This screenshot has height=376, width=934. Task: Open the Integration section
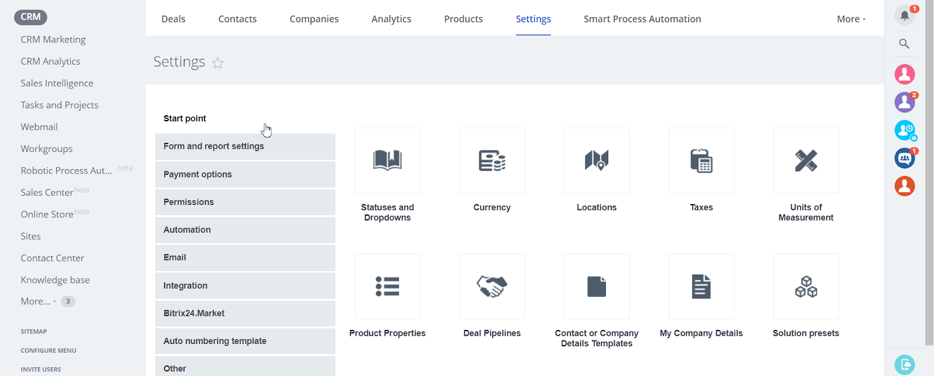(x=245, y=286)
